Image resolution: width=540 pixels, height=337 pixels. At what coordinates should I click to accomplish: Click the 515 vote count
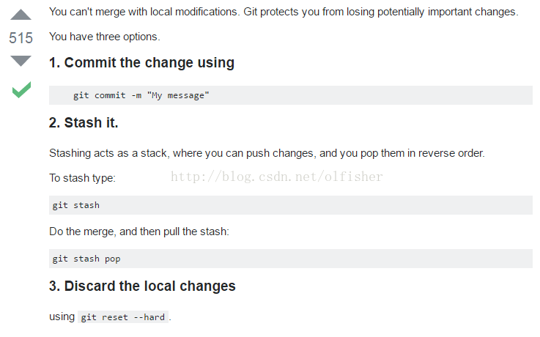[x=21, y=38]
